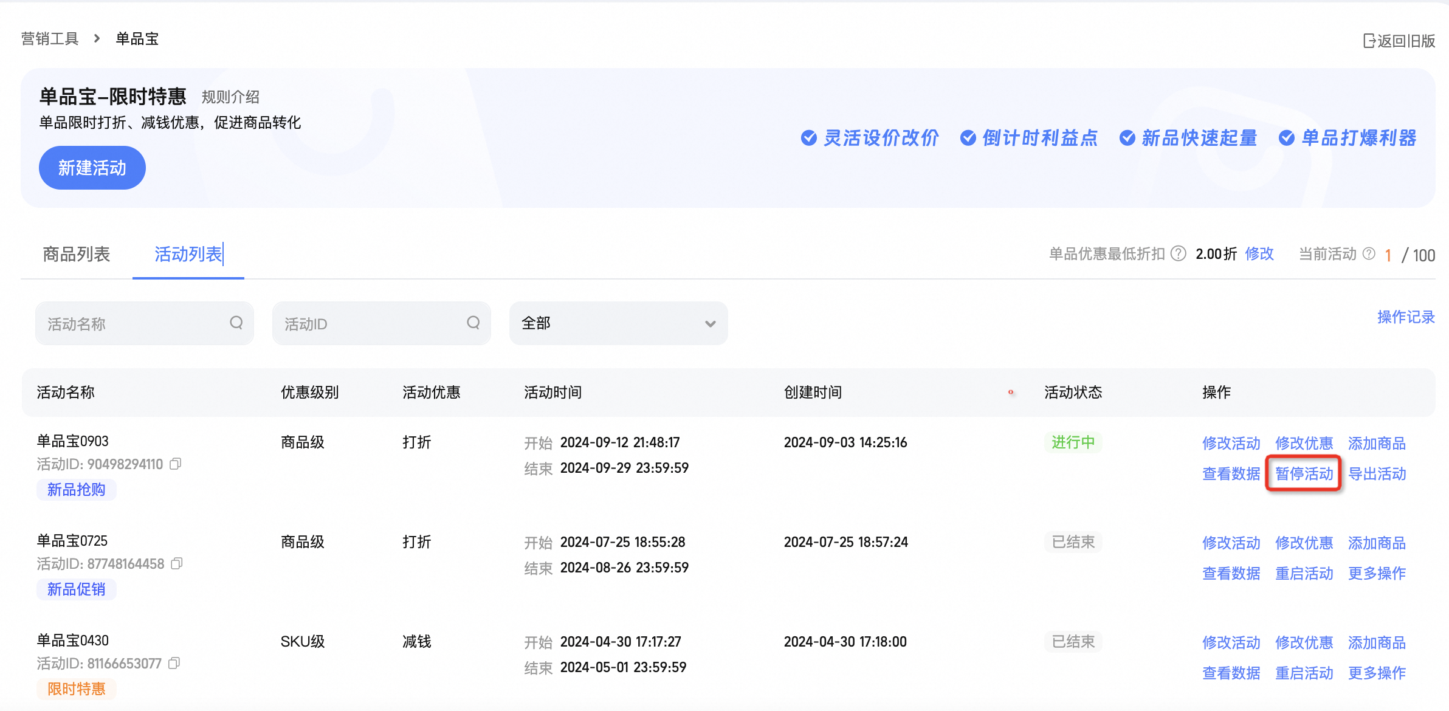The height and width of the screenshot is (711, 1449).
Task: Click the 限时特惠 tag
Action: point(77,689)
